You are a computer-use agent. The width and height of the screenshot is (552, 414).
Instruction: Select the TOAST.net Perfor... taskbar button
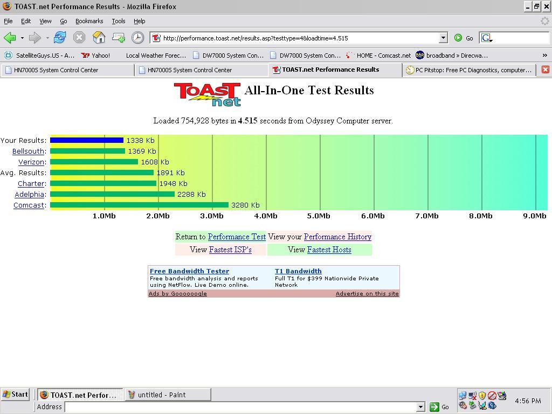click(80, 395)
